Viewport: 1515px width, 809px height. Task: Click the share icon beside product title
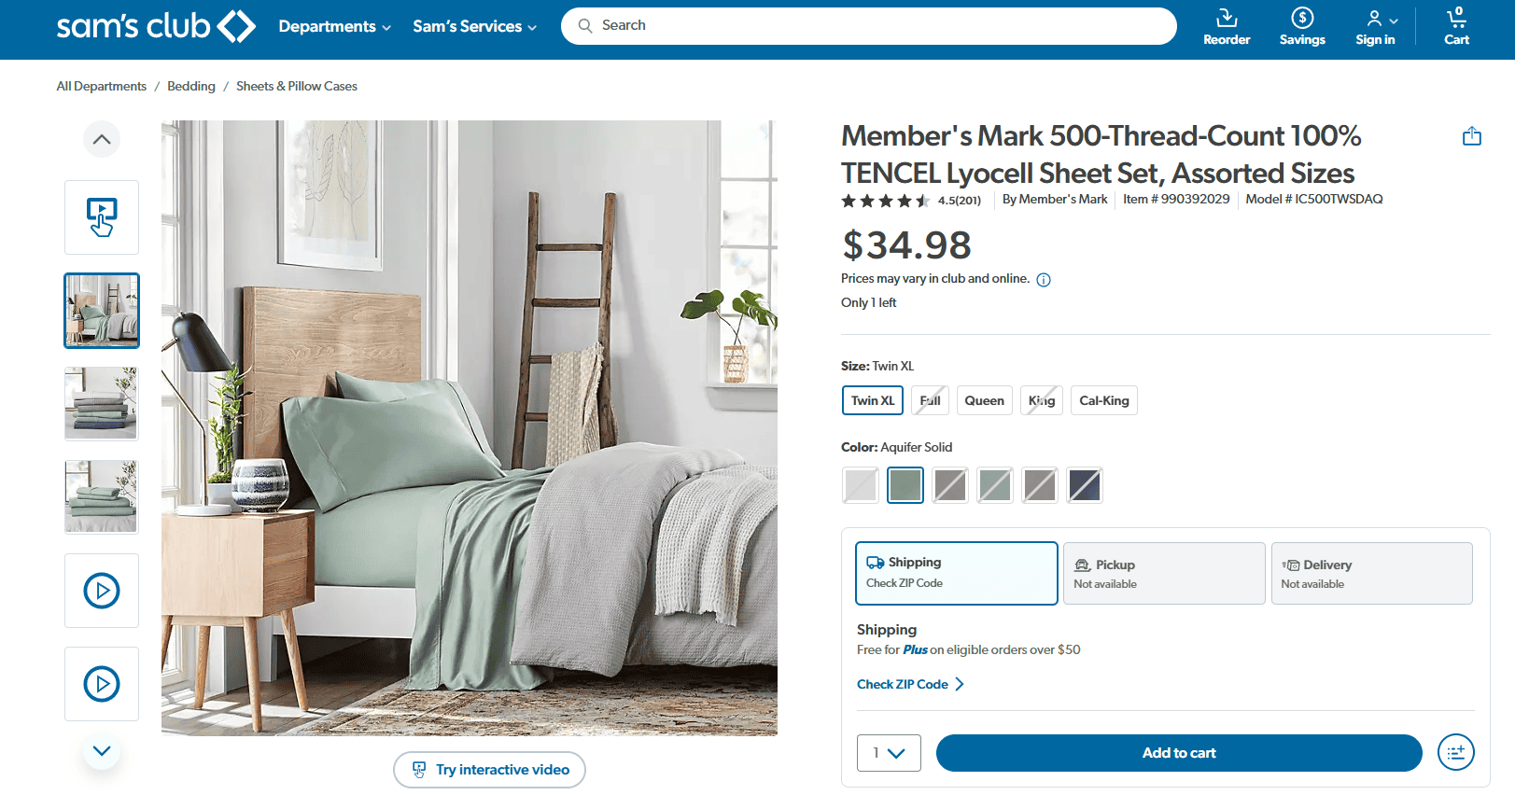click(1472, 136)
